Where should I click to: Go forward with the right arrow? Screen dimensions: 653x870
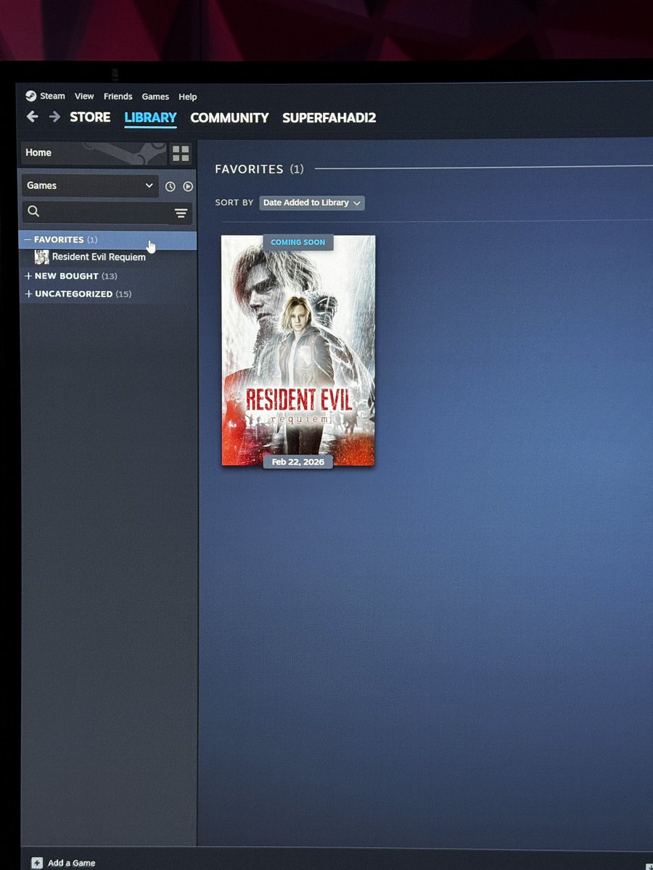click(x=54, y=116)
